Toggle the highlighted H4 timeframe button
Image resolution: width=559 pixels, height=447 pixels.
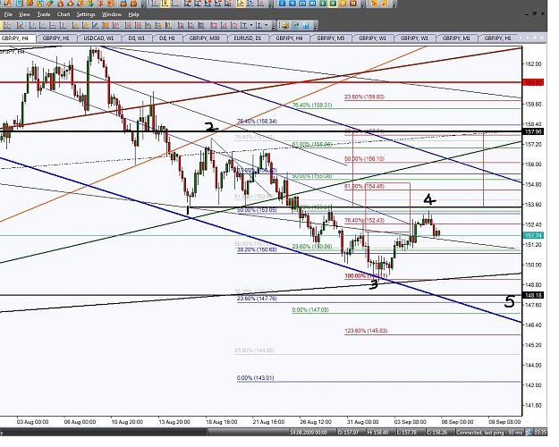(x=333, y=4)
